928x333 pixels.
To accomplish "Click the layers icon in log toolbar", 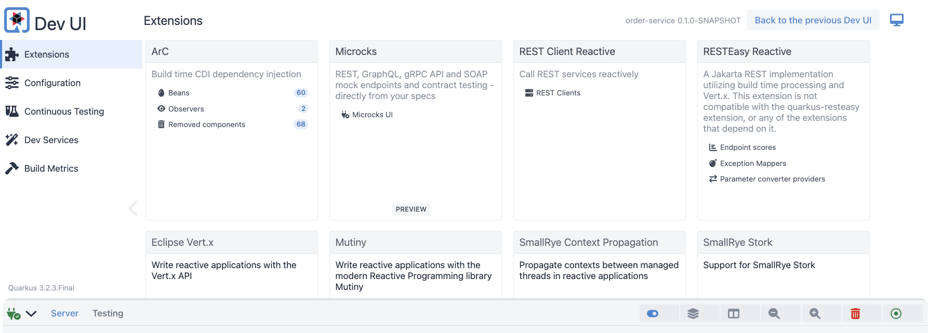I will 693,313.
